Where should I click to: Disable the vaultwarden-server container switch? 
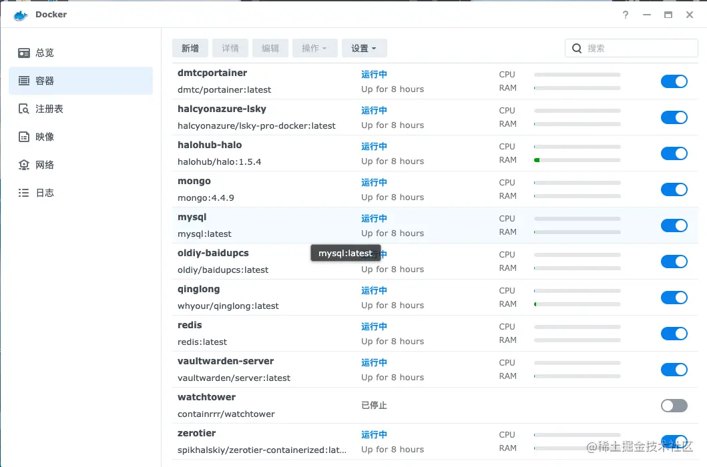tap(674, 370)
